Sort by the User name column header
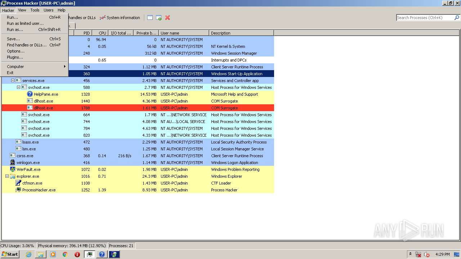Screen dimensions: 461x259 pos(184,33)
